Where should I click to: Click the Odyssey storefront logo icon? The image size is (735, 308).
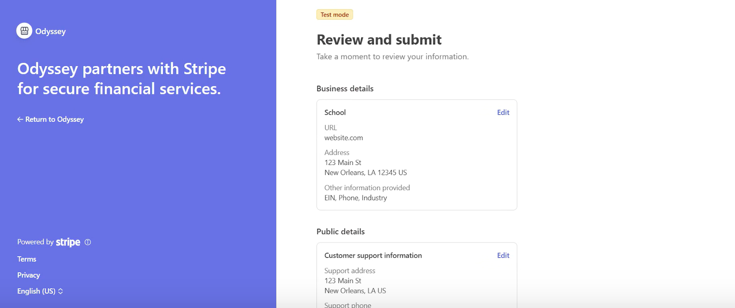(24, 31)
